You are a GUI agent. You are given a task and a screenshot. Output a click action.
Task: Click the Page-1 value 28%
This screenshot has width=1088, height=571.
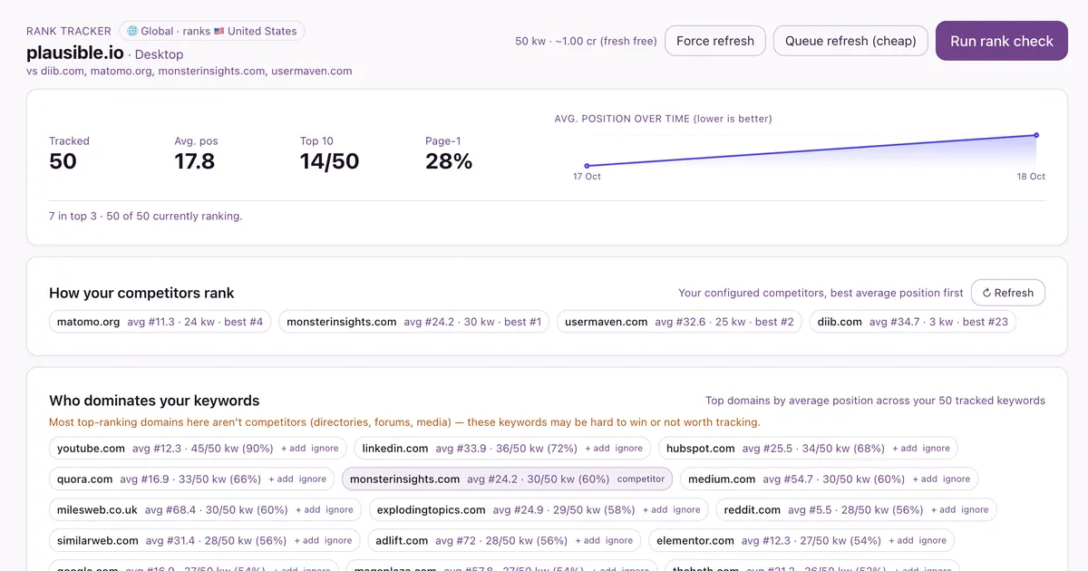[x=449, y=161]
